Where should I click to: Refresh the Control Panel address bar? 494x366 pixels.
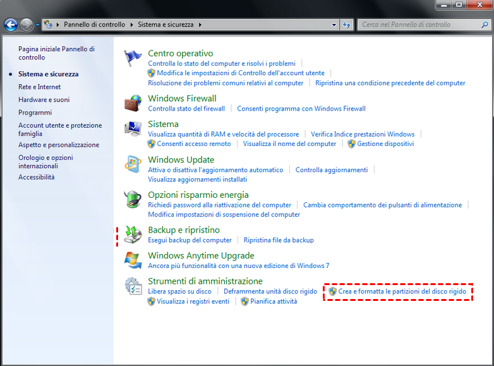(x=347, y=25)
